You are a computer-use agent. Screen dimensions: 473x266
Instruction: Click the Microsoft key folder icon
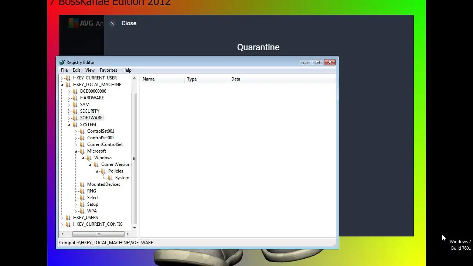(82, 151)
